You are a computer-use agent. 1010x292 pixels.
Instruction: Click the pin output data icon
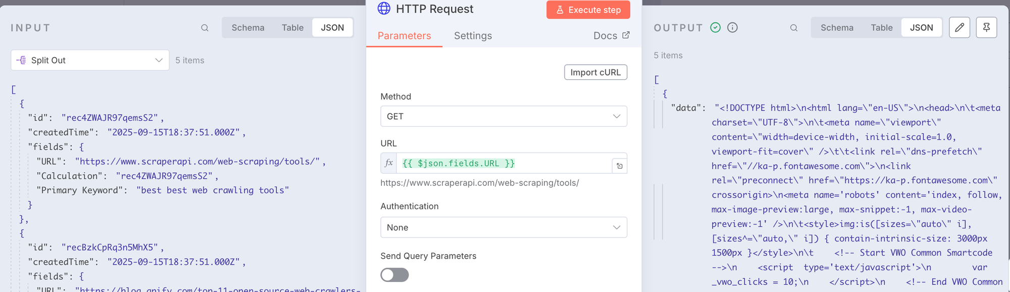pos(986,27)
